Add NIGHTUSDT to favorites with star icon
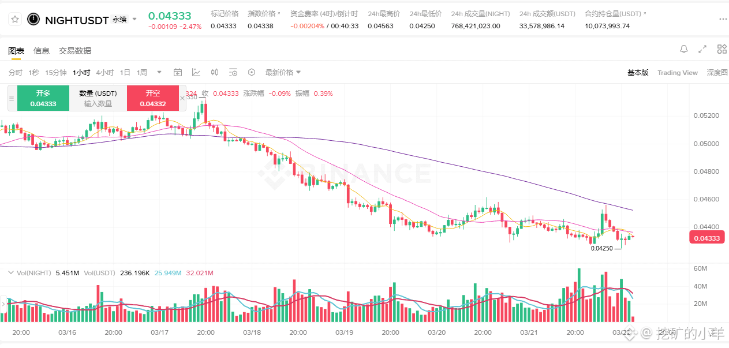The image size is (729, 348). (15, 20)
